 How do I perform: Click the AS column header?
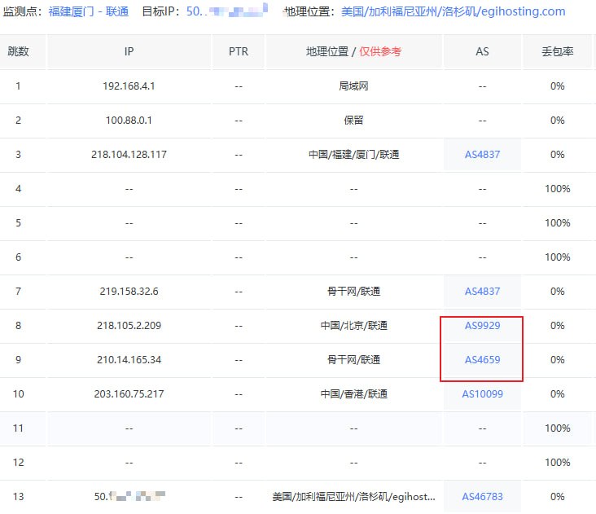tap(482, 51)
